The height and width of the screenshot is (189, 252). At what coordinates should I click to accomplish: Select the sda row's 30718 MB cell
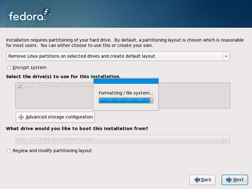49,86
